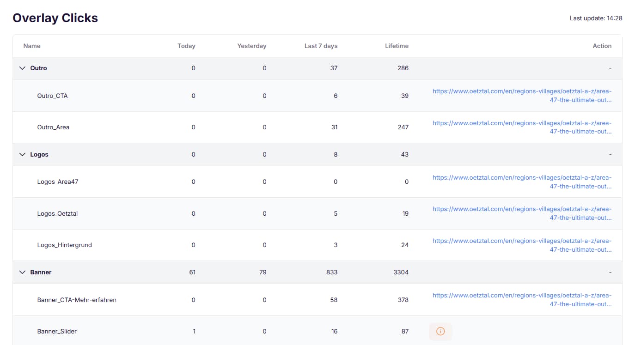The image size is (635, 345).
Task: Click Banner yesterday value 79
Action: pos(263,272)
